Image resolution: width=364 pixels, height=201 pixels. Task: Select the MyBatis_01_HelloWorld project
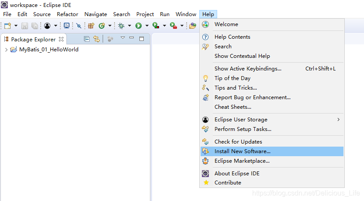[49, 50]
